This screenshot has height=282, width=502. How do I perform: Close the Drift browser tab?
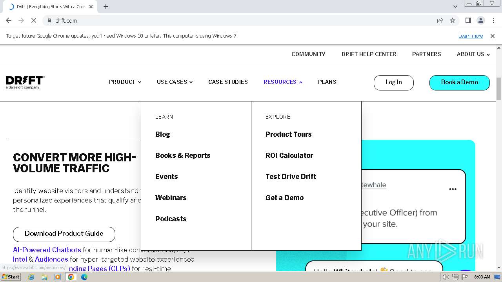(x=91, y=7)
